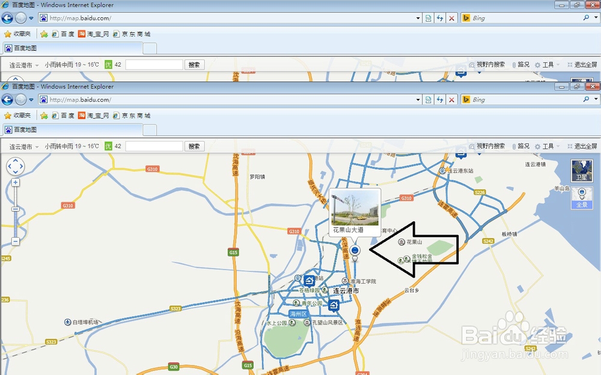The height and width of the screenshot is (375, 601).
Task: Click Back button in the front Internet Explorer window
Action: tap(7, 100)
